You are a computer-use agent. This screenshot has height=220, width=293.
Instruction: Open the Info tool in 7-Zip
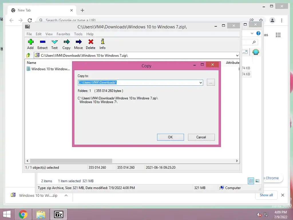point(102,44)
